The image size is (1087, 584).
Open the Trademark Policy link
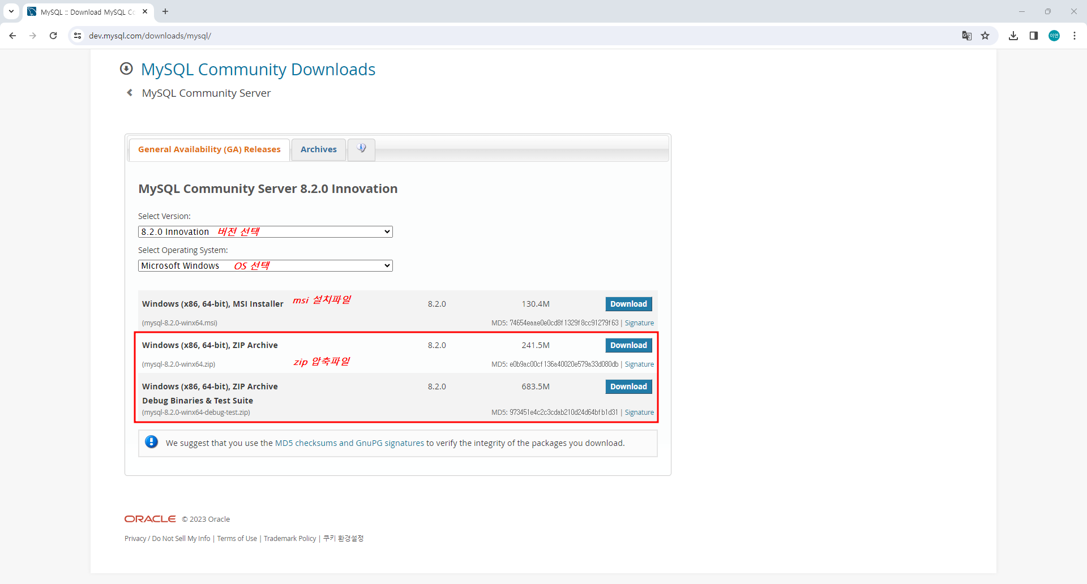[290, 539]
